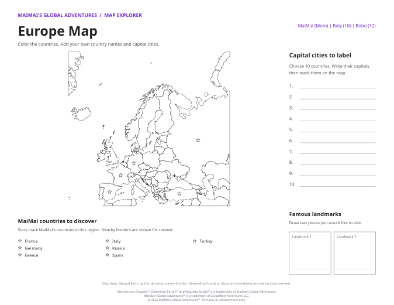Click the star icon beside Russia in list
Image resolution: width=394 pixels, height=305 pixels.
pyautogui.click(x=108, y=248)
